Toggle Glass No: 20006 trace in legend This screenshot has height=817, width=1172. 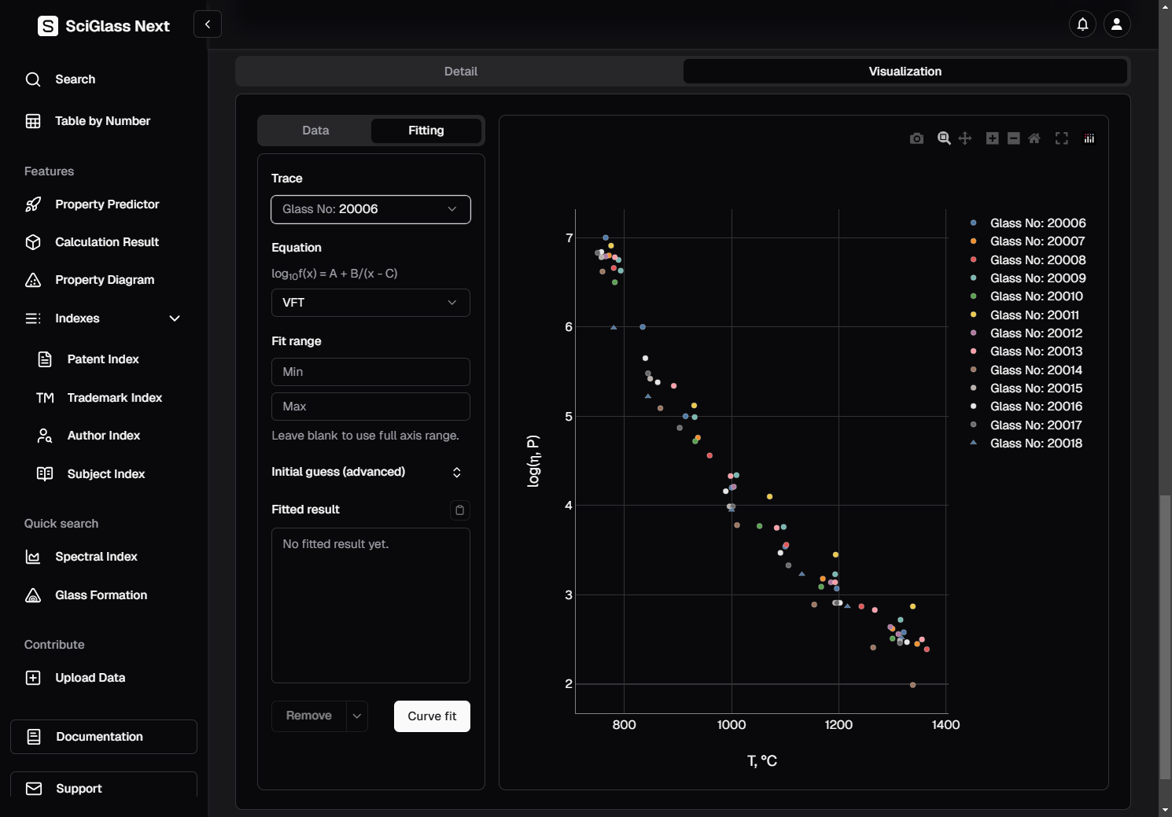pyautogui.click(x=1037, y=223)
